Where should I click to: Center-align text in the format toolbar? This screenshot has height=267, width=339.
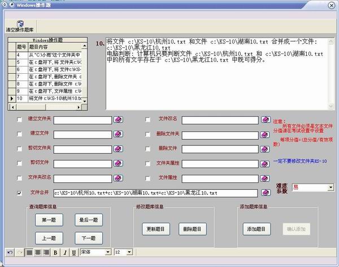[x=38, y=252]
